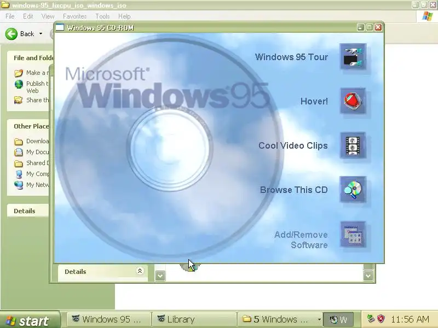This screenshot has height=328, width=438.
Task: Click Make a new folder icon
Action: [19, 73]
